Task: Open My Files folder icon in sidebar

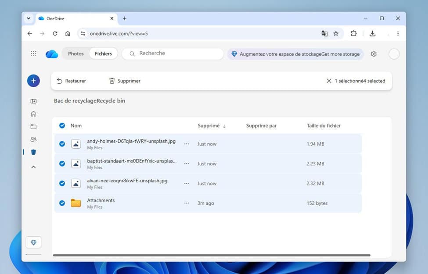Action: (x=33, y=127)
